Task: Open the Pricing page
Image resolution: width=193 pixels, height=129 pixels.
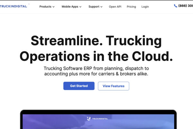Action: 131,7
